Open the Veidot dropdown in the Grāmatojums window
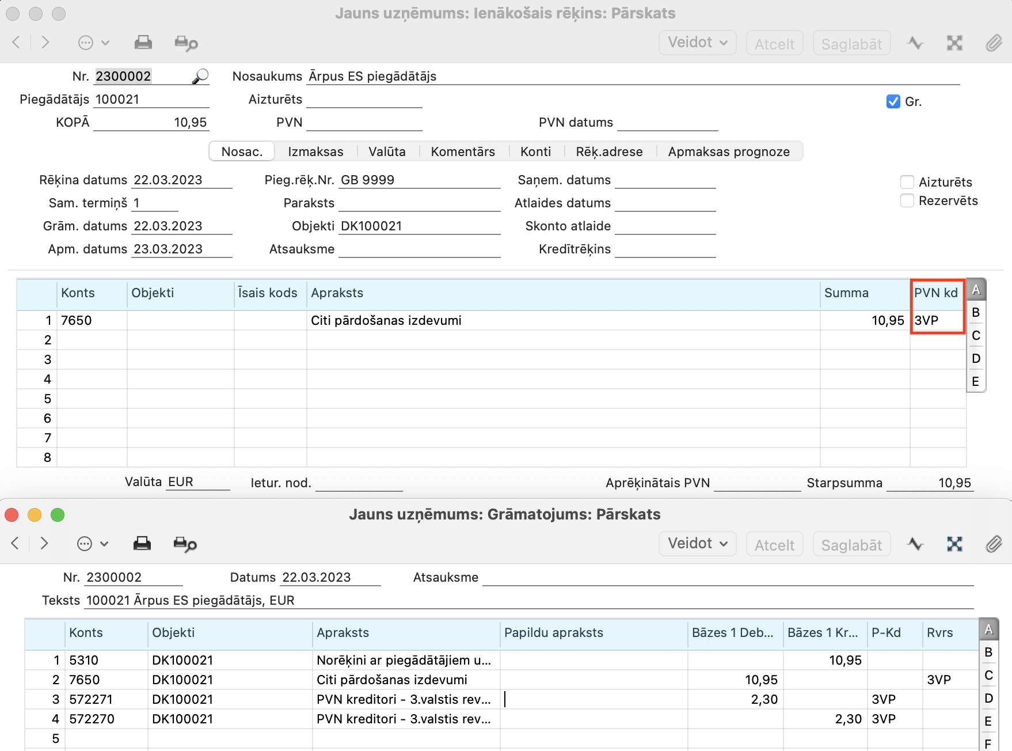This screenshot has width=1012, height=751. click(x=697, y=544)
